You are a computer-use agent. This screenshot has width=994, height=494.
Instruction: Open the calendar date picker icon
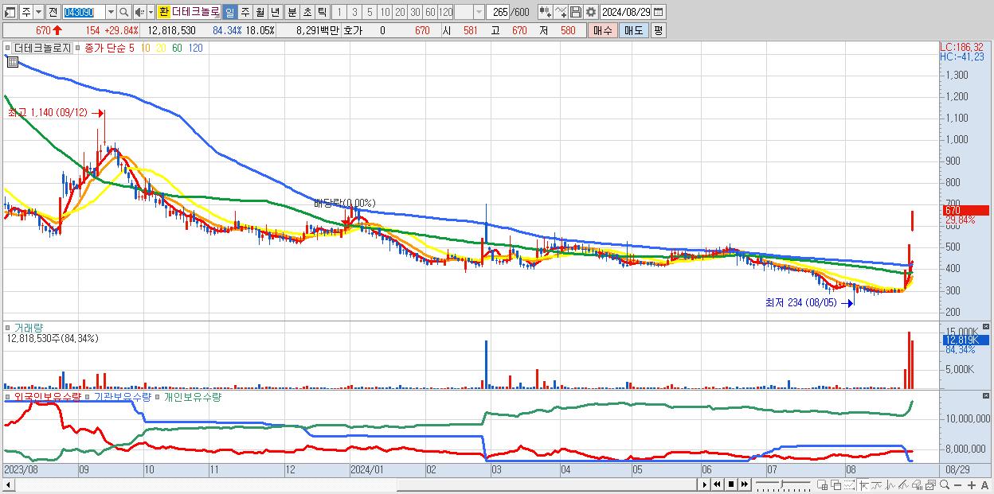pyautogui.click(x=659, y=12)
